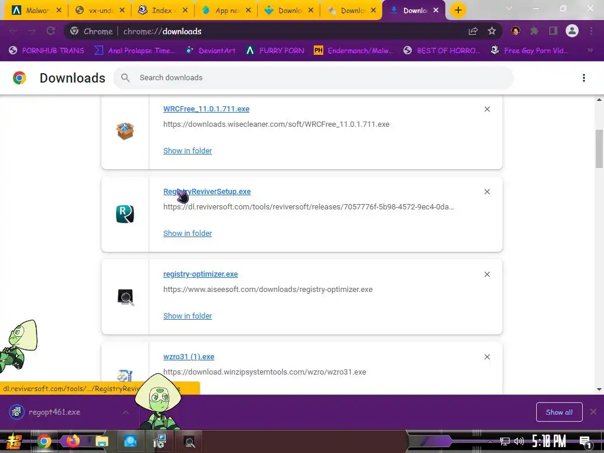Remove RegistryReviverSetup.exe from the downloads list

[x=487, y=192]
